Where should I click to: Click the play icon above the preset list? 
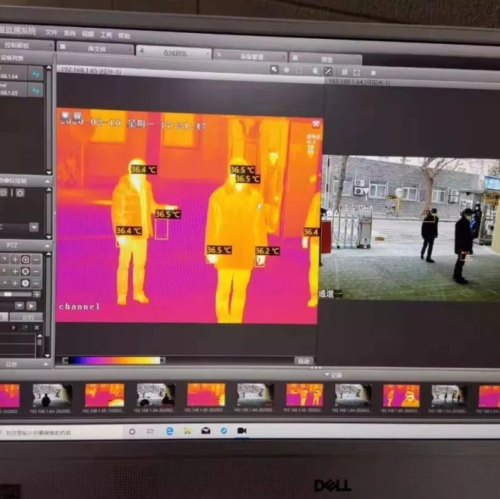pyautogui.click(x=14, y=328)
